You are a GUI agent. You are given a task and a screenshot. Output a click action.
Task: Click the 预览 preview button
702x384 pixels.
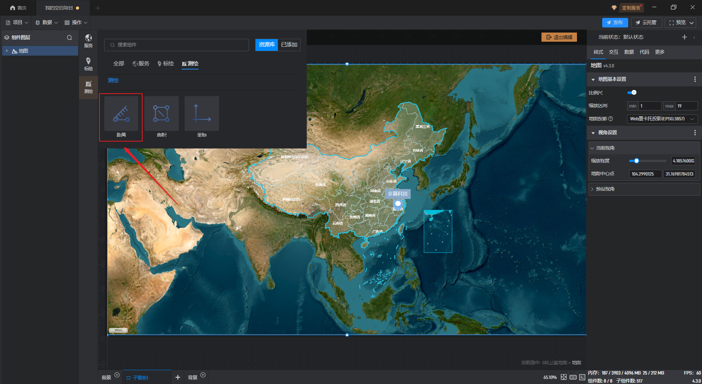coord(677,23)
